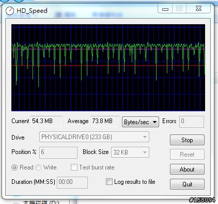Click the Reset button
This screenshot has height=204, width=218.
187,155
